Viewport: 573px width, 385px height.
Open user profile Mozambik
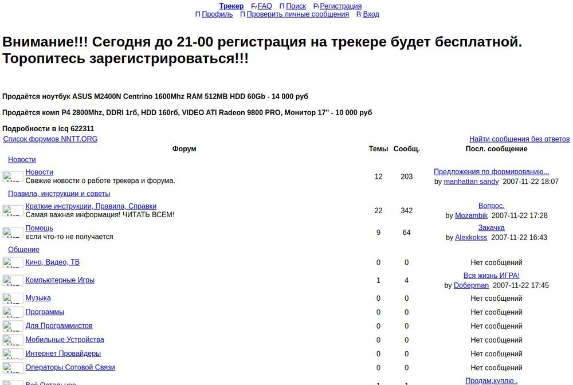[471, 215]
